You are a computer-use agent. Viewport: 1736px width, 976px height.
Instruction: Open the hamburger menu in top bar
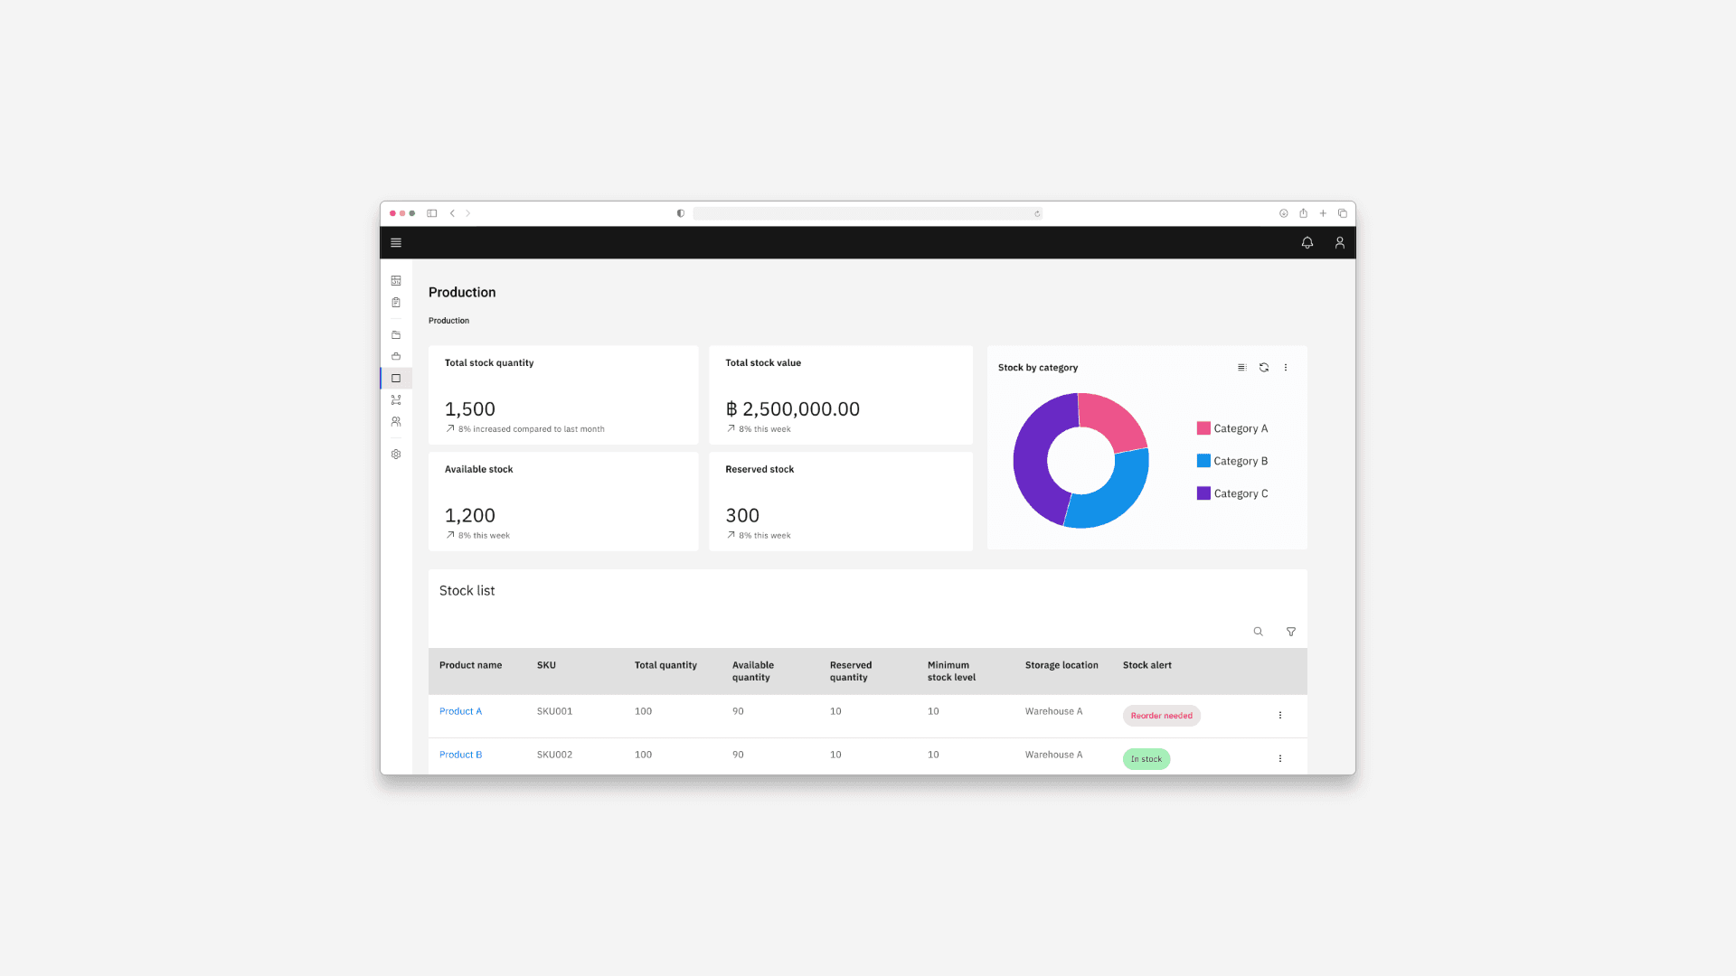[396, 242]
